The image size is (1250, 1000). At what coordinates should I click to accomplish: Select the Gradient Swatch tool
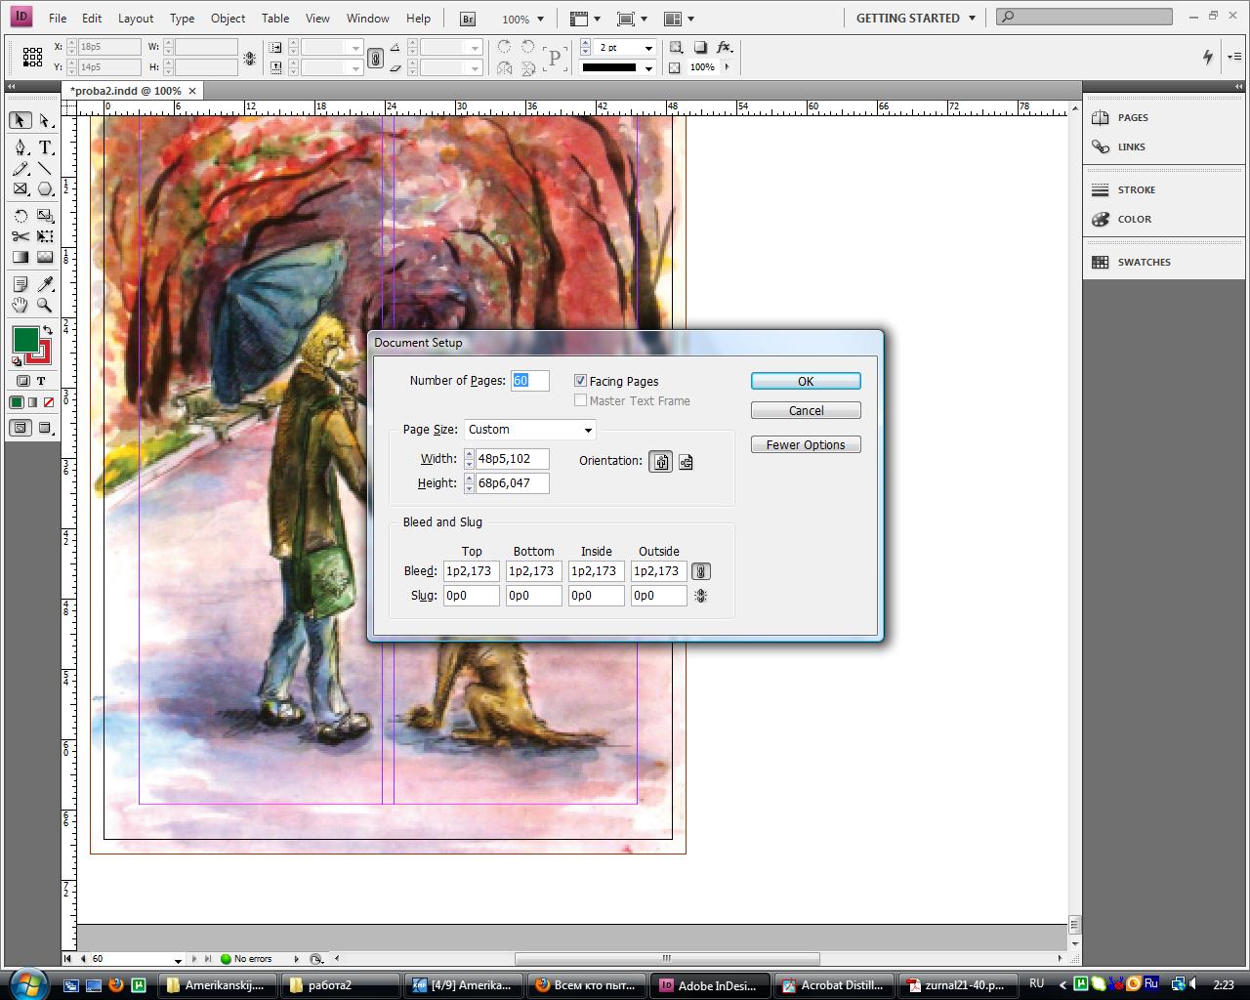[x=21, y=257]
